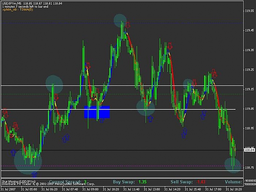Click the blue buy arrow under the blue rectangle

tap(102, 120)
